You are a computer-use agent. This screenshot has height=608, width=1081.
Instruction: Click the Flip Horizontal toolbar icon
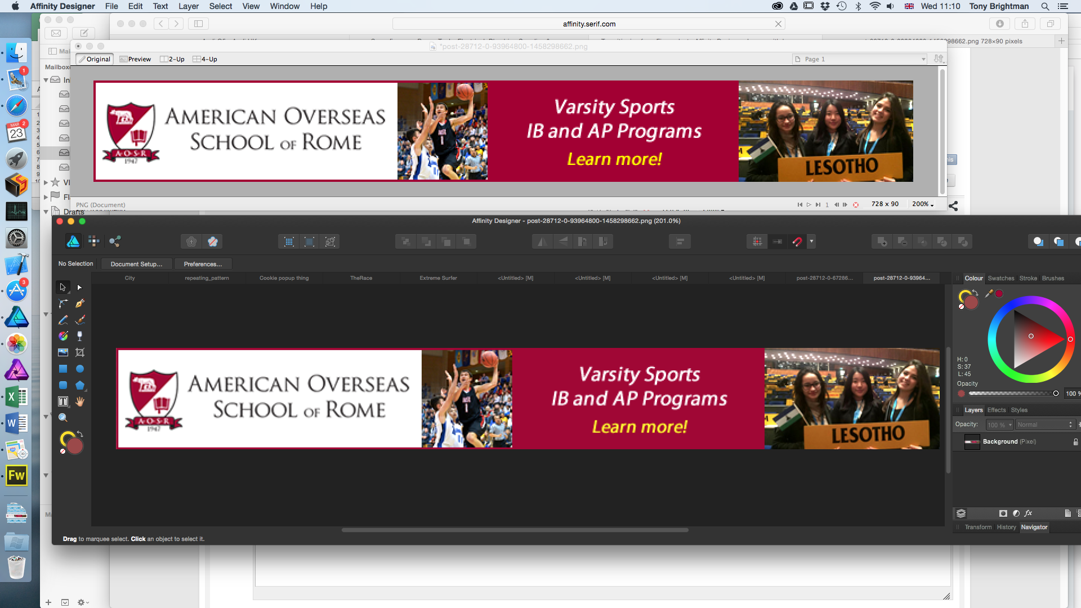click(542, 242)
